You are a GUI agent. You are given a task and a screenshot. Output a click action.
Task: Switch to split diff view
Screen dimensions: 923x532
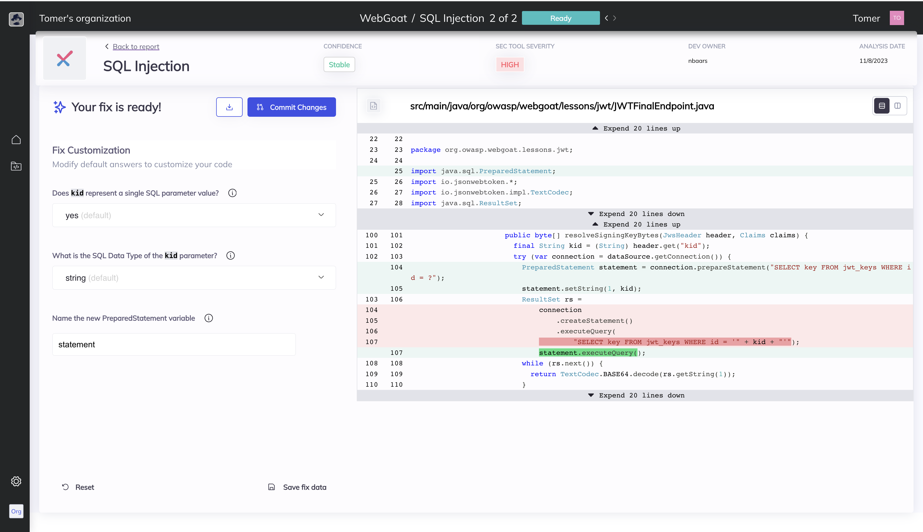[x=897, y=106]
